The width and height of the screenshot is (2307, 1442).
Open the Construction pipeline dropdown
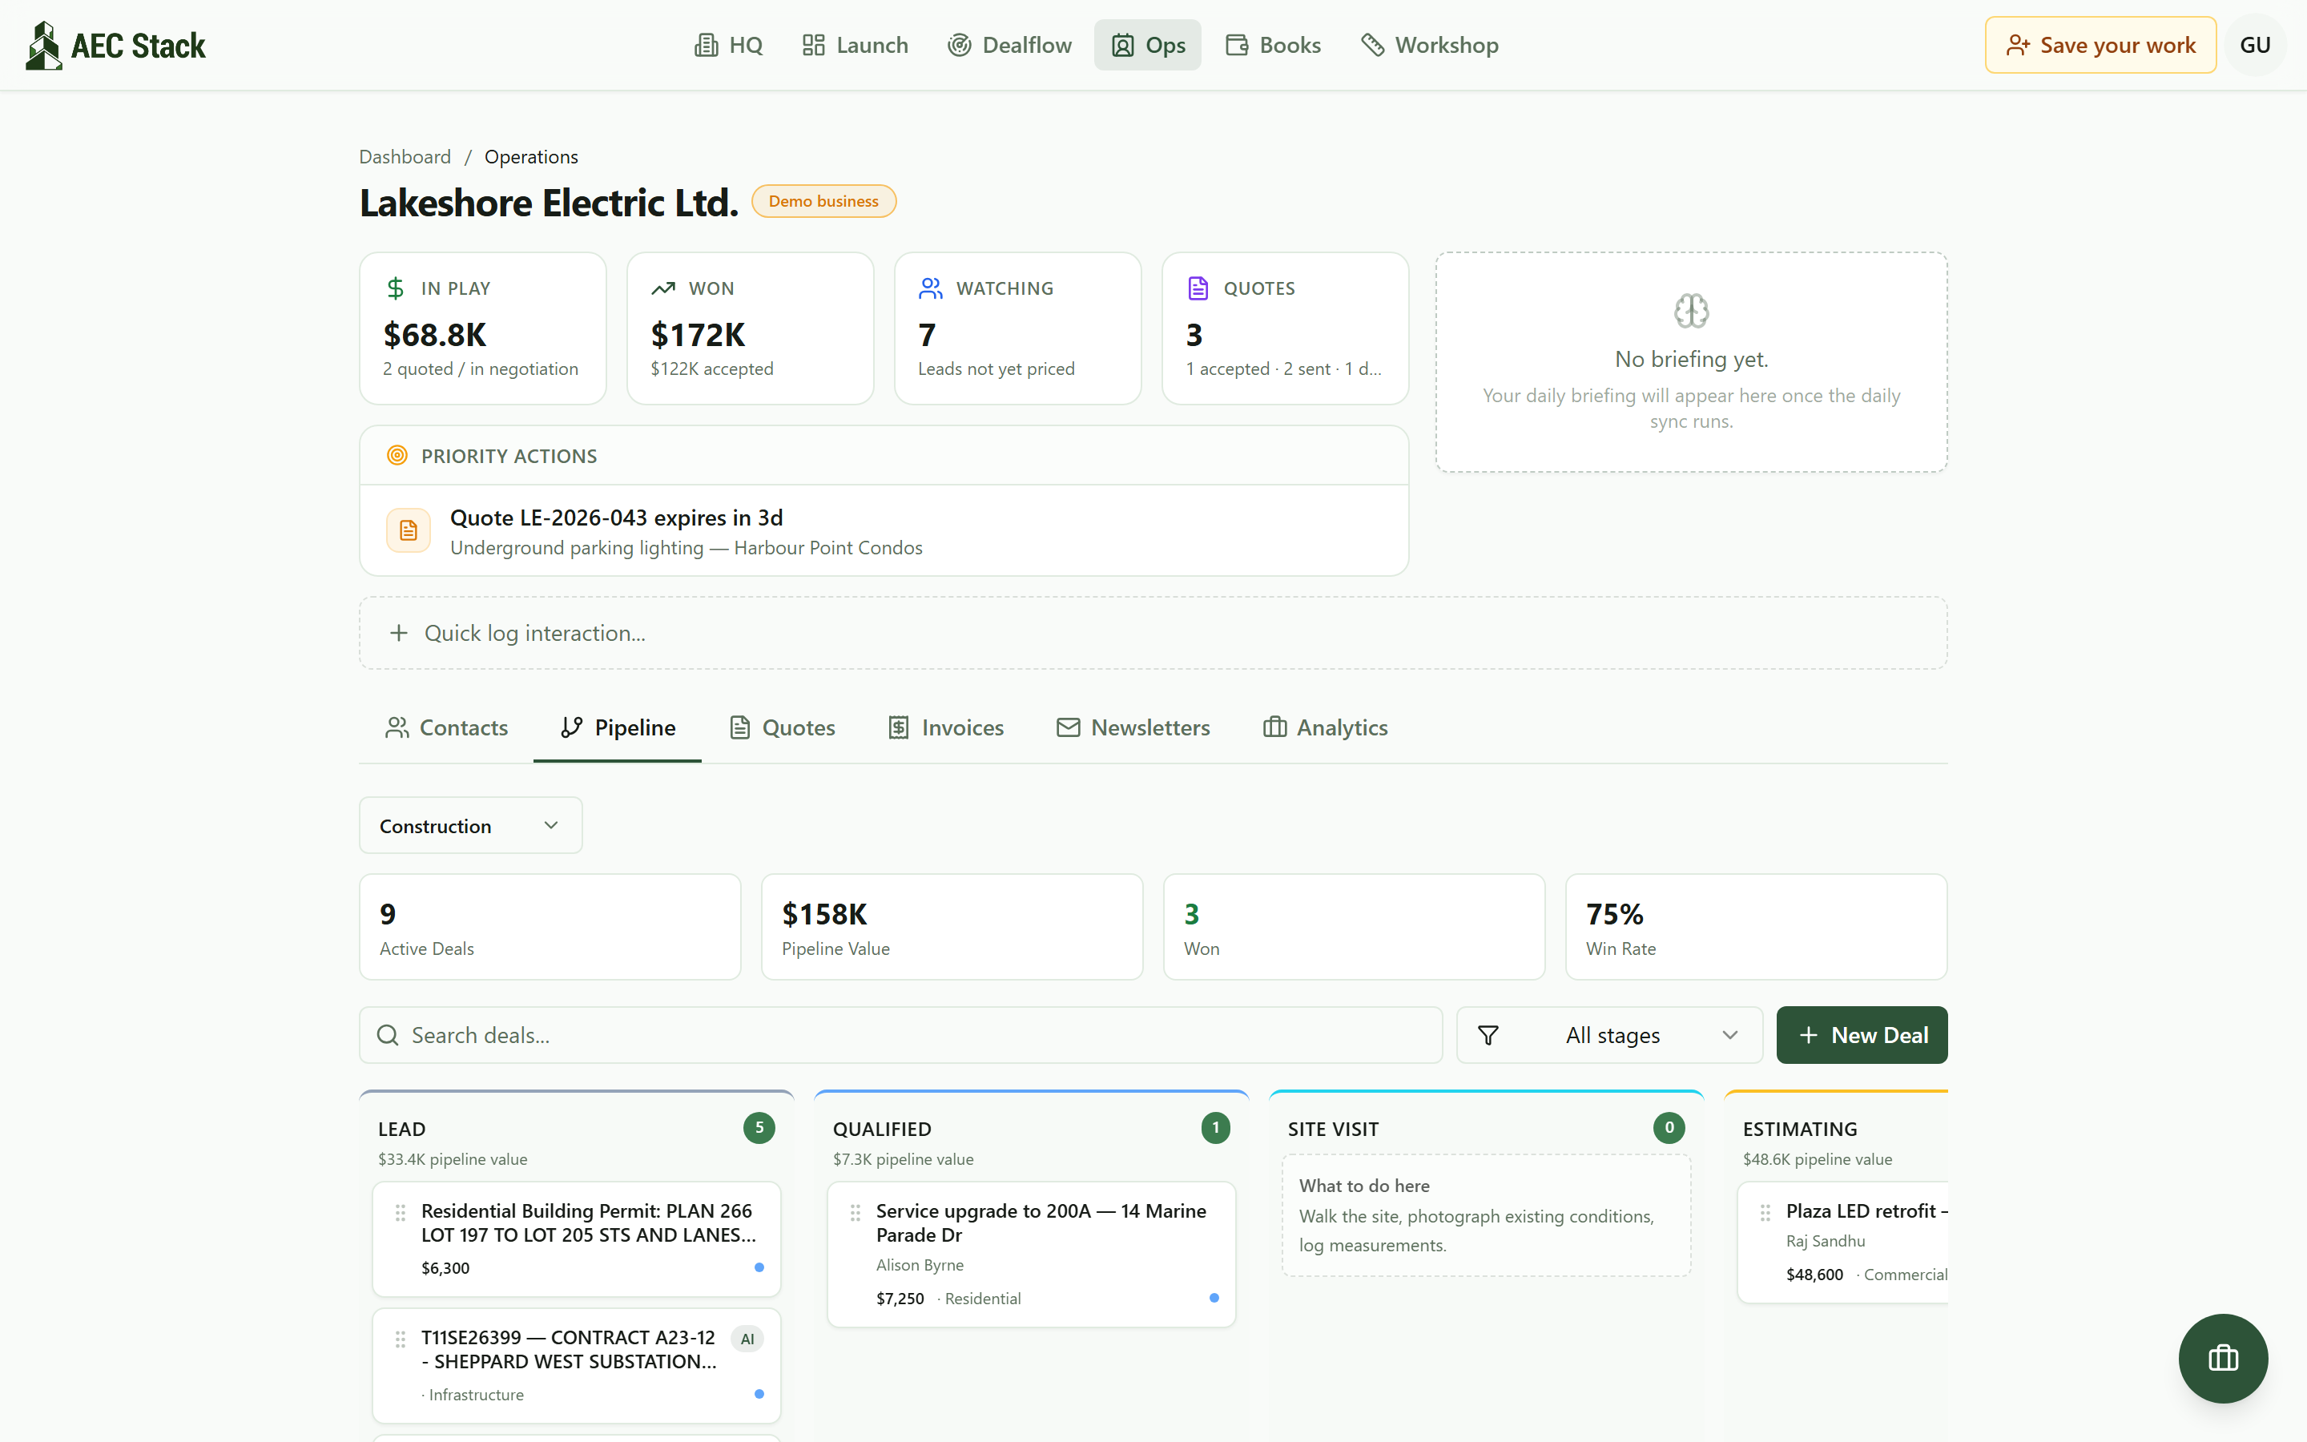coord(471,825)
